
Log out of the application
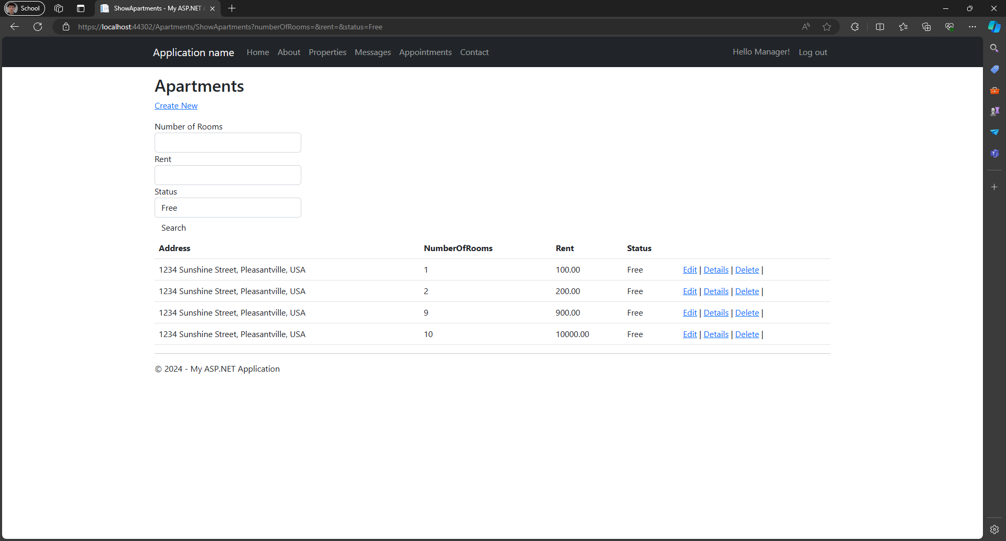(813, 52)
